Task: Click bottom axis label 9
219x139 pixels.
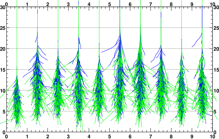Action: [x=192, y=136]
